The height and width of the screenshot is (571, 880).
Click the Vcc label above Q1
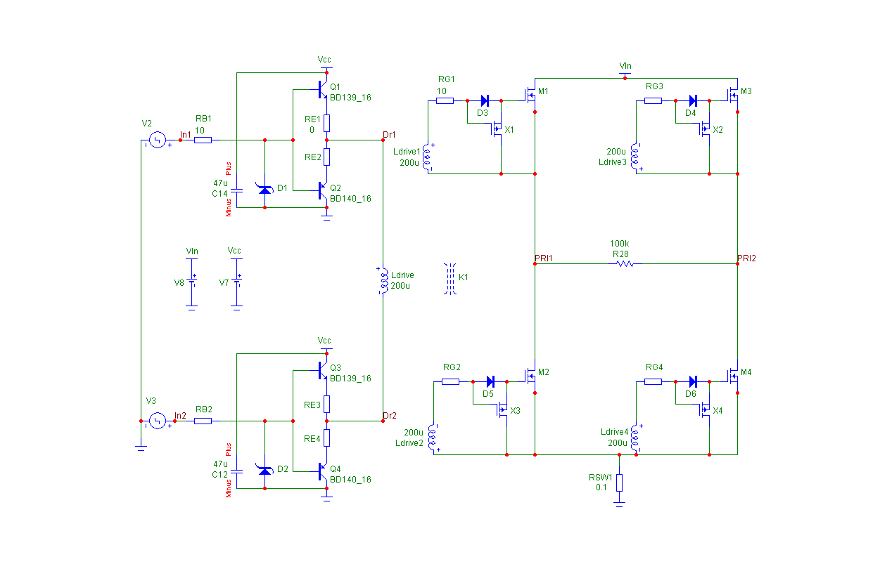[324, 60]
